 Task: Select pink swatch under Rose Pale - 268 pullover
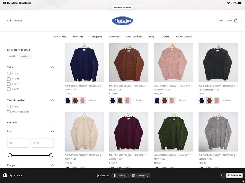172,100
